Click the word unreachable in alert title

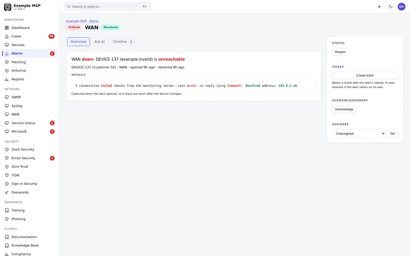tap(172, 59)
